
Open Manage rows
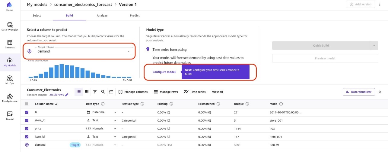(x=166, y=92)
